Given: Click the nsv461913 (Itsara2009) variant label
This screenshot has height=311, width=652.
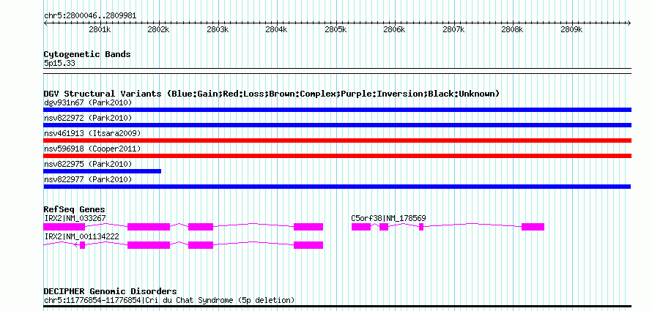Looking at the screenshot, I should pyautogui.click(x=92, y=133).
